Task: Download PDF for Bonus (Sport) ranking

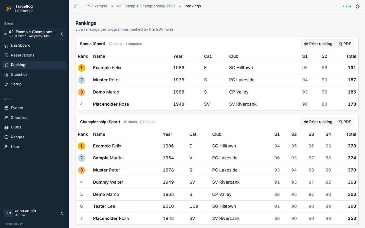Action: (x=345, y=44)
